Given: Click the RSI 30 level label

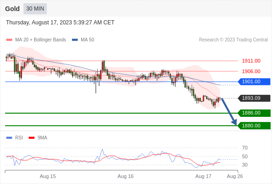Looking at the screenshot, I should click(245, 165).
